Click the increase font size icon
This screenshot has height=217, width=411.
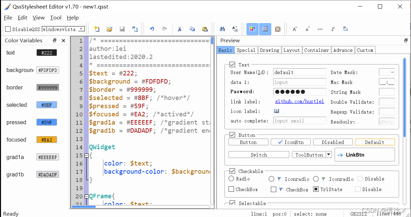click(295, 29)
